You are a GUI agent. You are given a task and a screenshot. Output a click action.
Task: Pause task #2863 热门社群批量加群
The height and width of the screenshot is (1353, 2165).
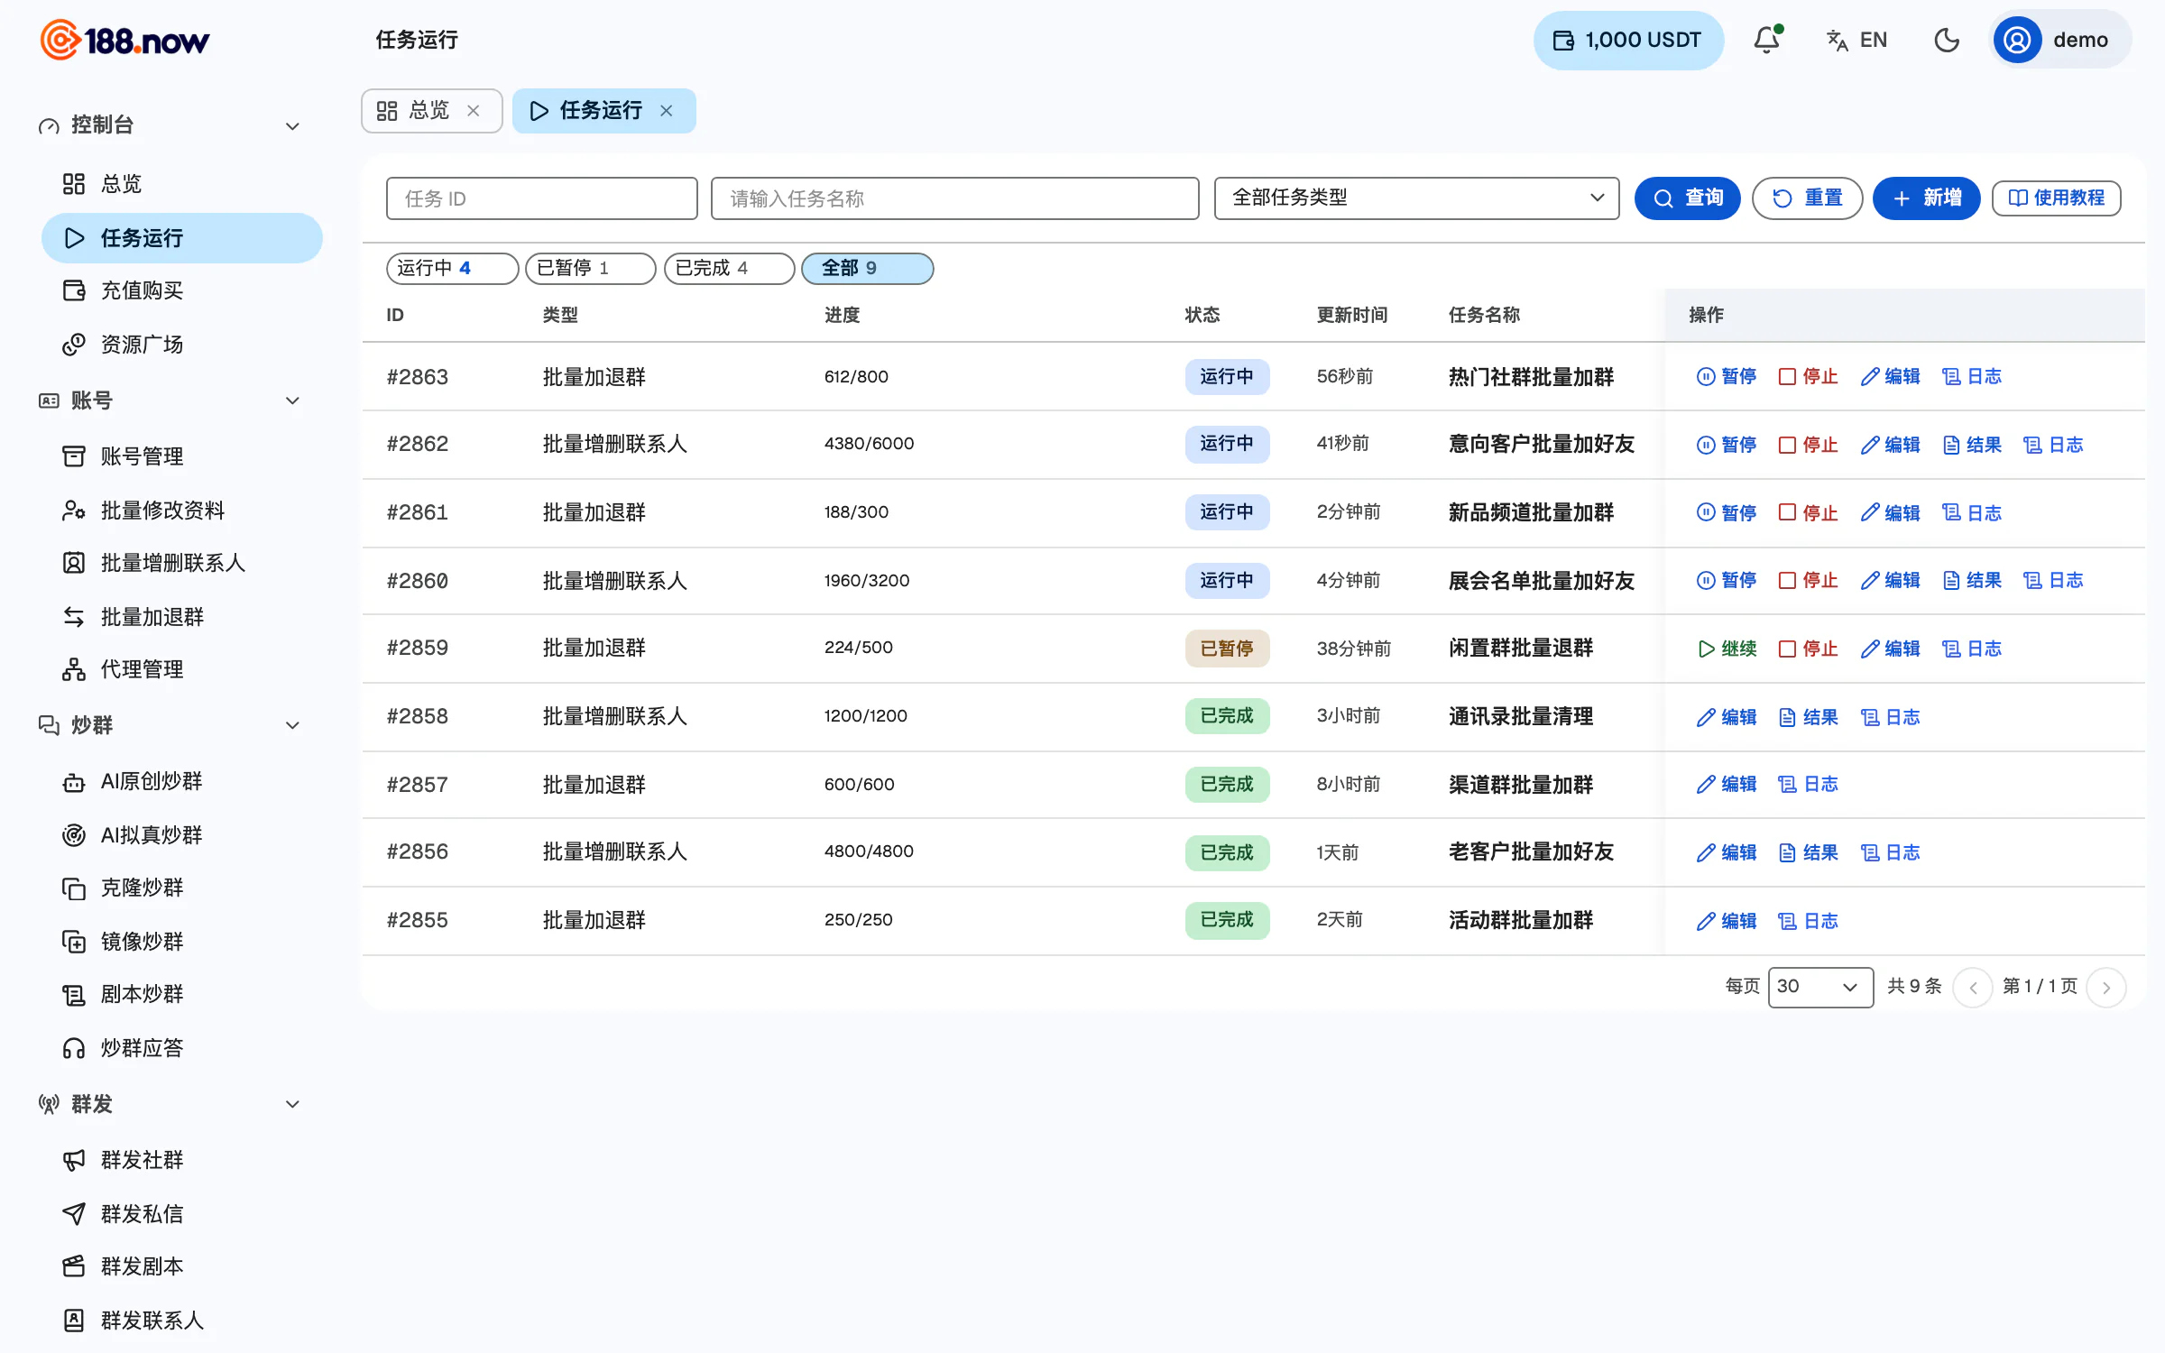pos(1727,377)
